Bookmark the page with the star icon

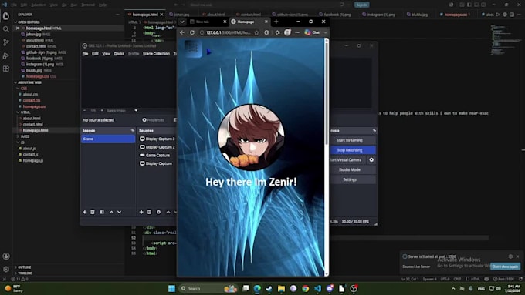point(256,32)
